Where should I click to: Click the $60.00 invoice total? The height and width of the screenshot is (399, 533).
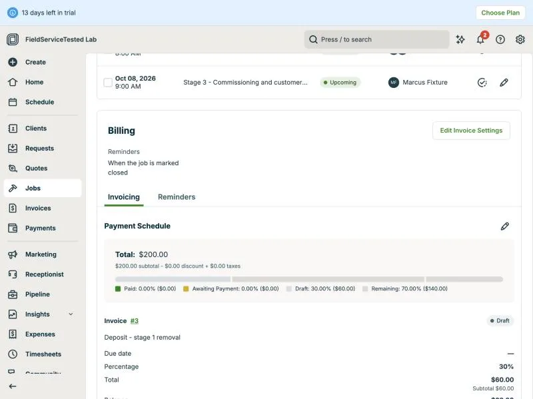coord(502,380)
